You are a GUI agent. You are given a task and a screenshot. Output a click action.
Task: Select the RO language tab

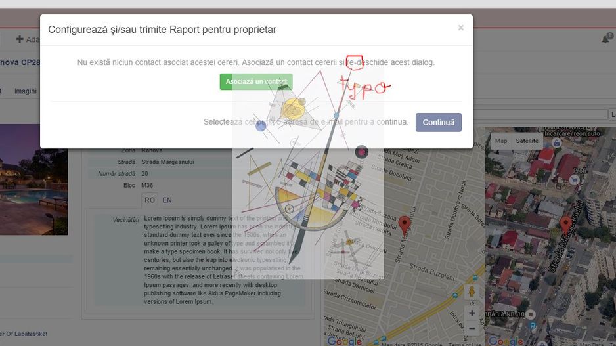point(150,200)
